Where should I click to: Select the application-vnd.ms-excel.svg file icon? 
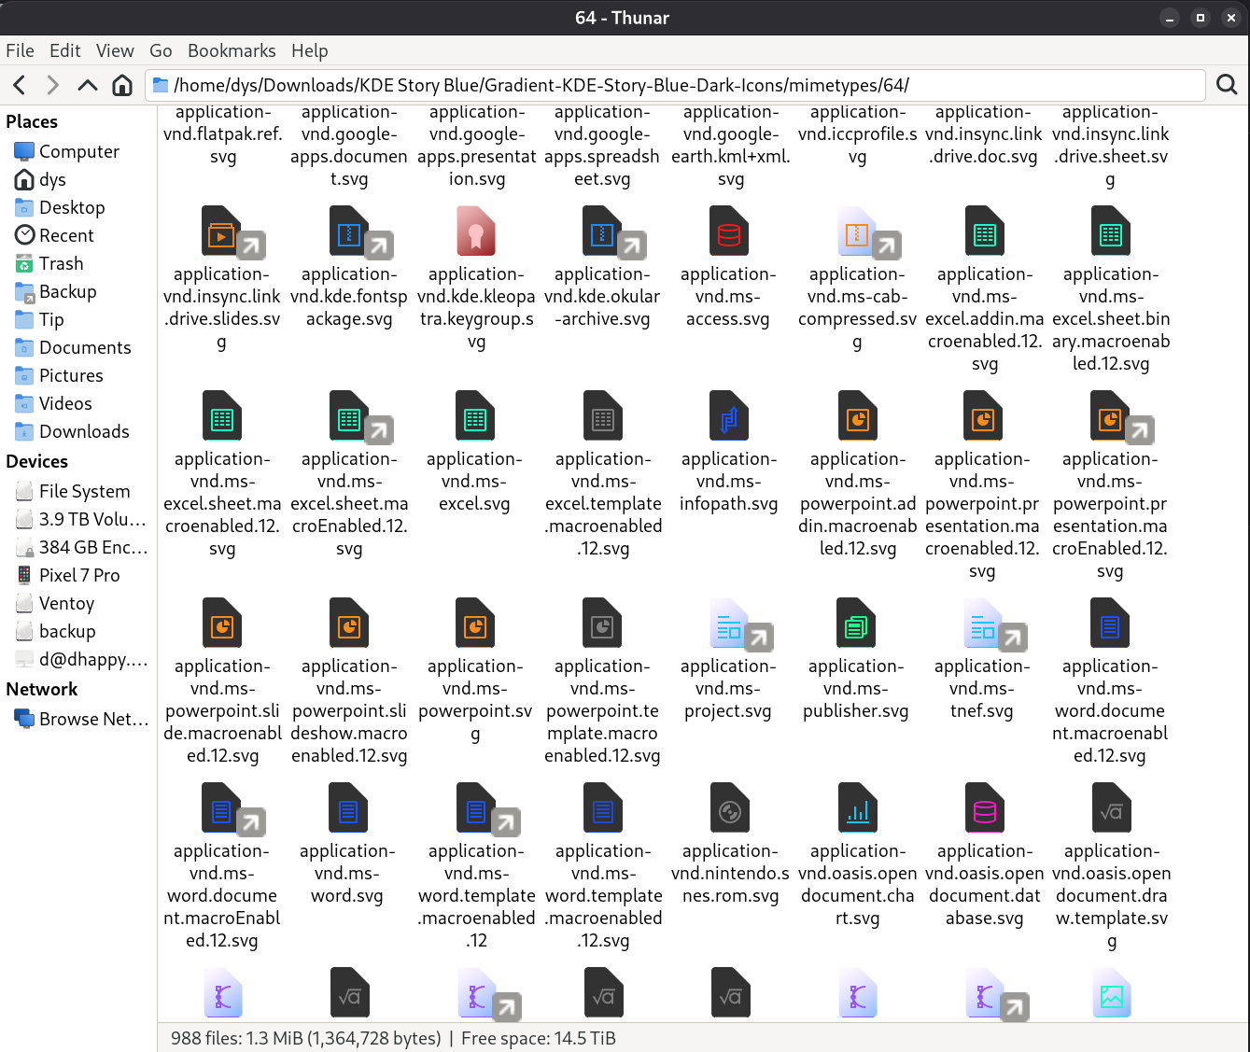pos(474,416)
